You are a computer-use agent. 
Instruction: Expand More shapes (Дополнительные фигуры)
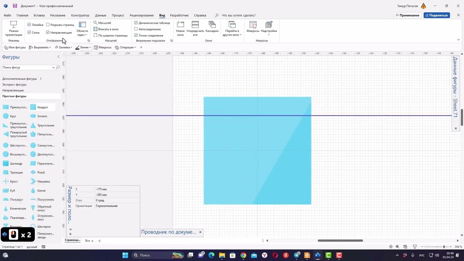22,79
